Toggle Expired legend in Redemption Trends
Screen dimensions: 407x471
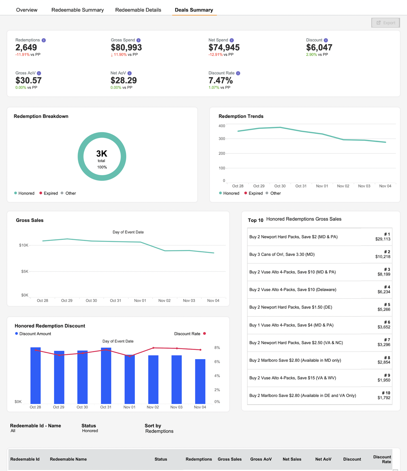(253, 193)
